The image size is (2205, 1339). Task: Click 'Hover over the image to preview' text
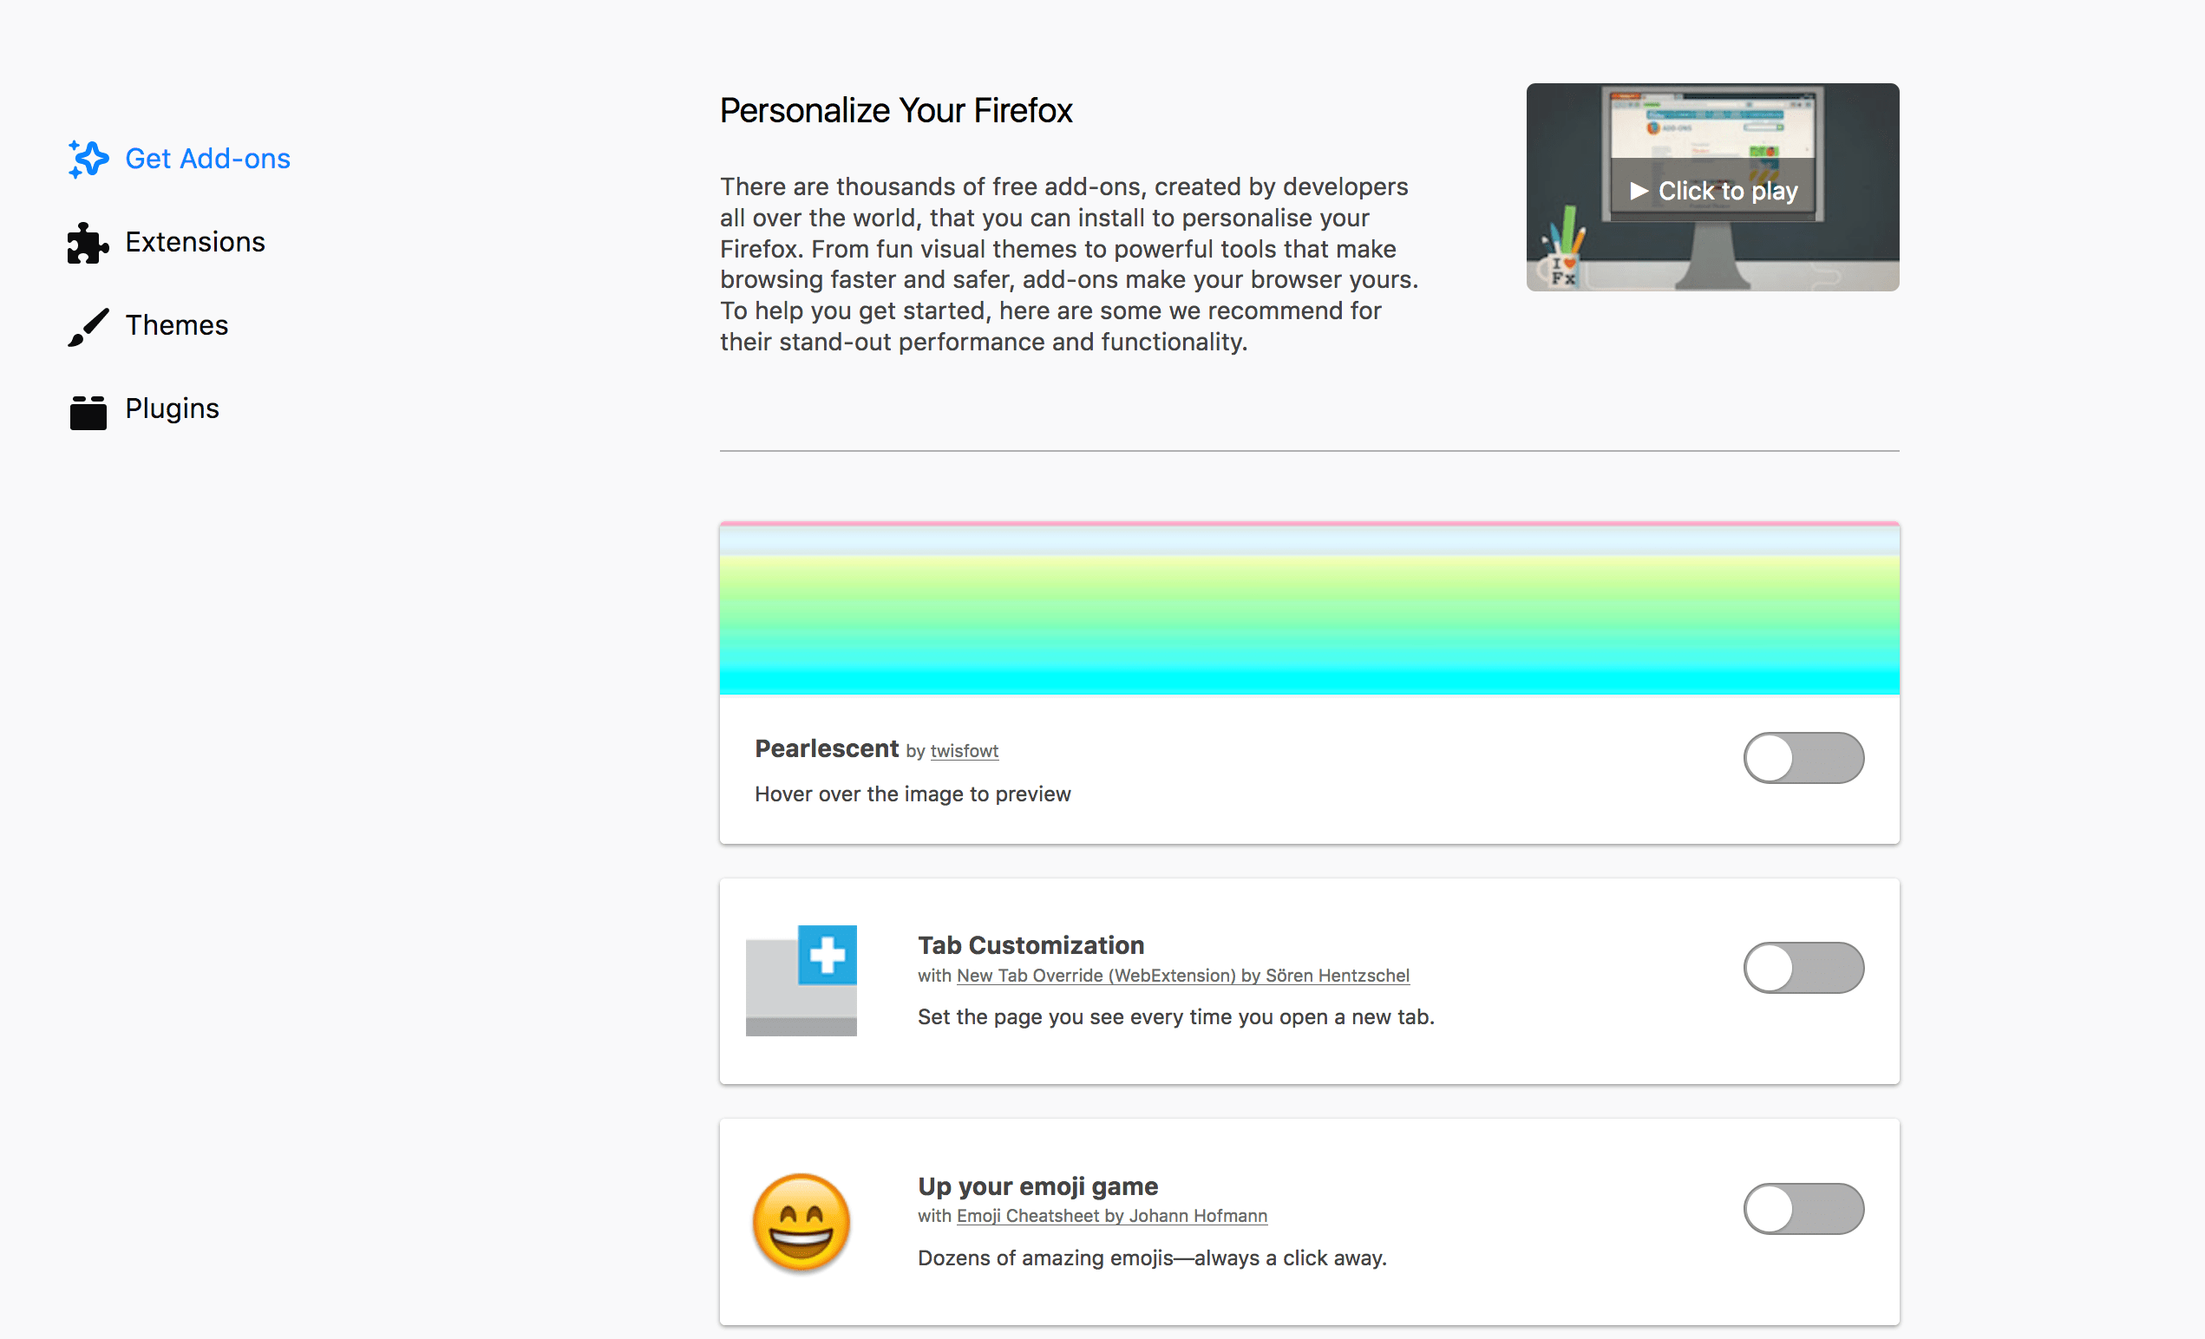[x=913, y=794]
